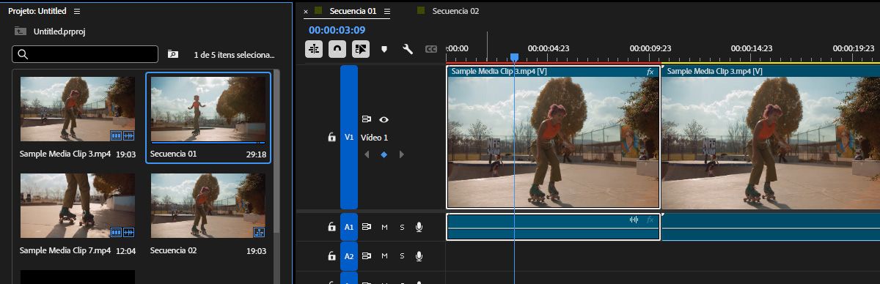Solo track A1 with S button
The height and width of the screenshot is (284, 880).
402,227
